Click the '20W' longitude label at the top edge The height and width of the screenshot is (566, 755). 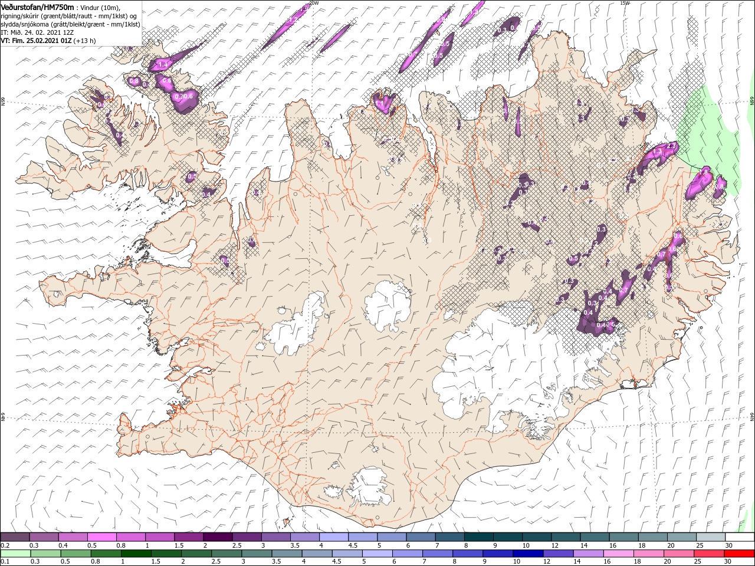(314, 3)
